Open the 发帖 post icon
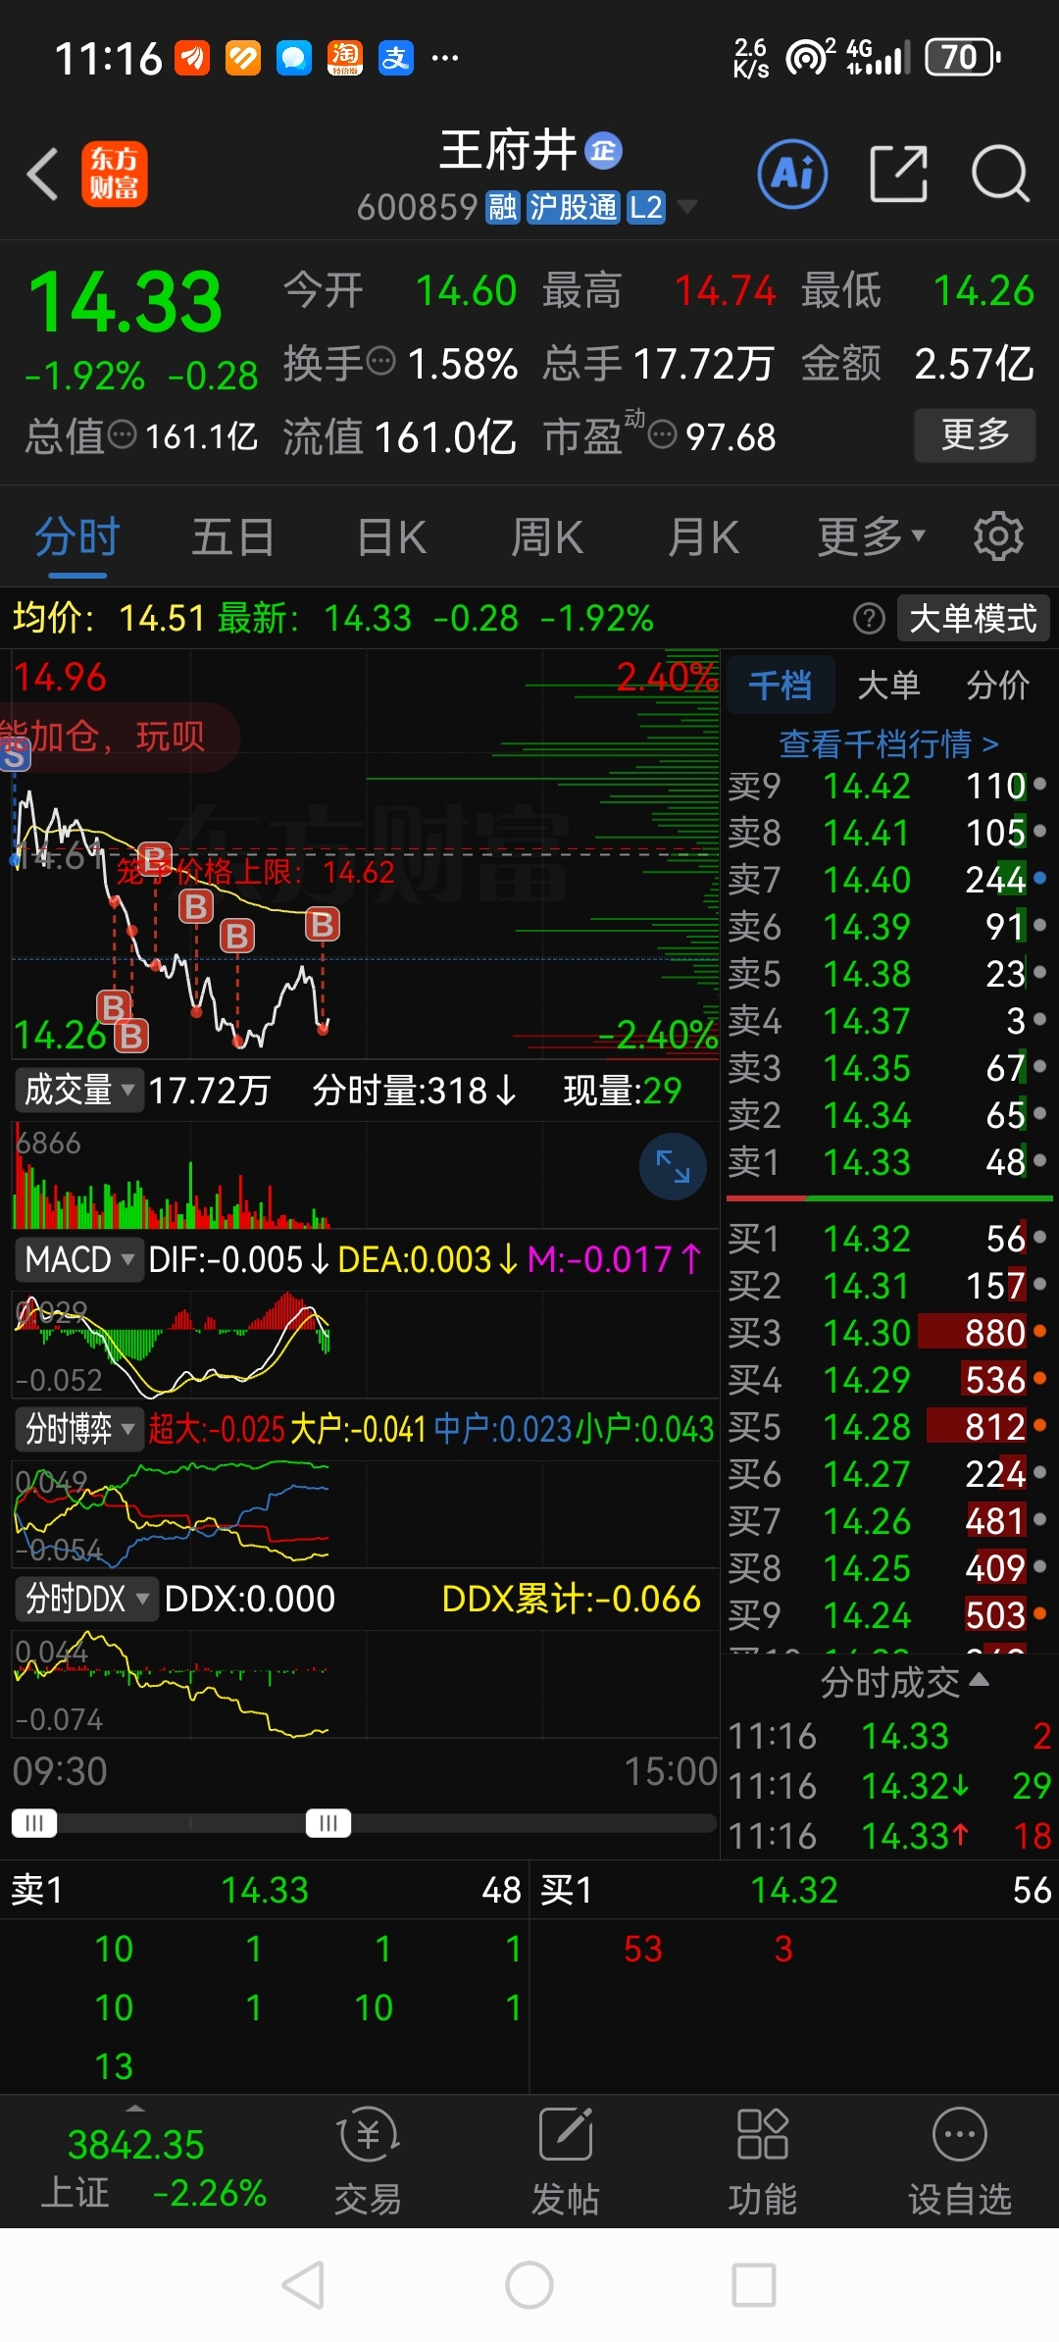1059x2342 pixels. 566,2163
